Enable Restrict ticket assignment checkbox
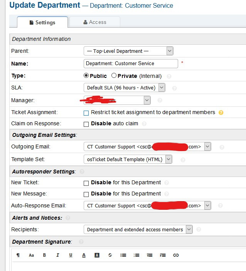246x271 pixels. click(86, 113)
